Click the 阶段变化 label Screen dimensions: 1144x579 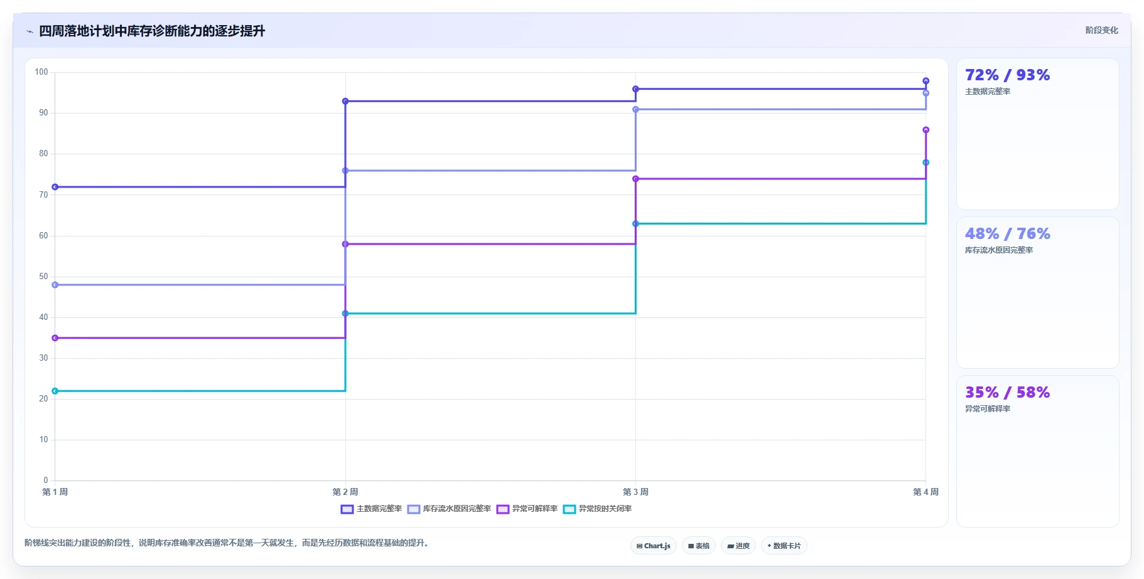(1101, 30)
